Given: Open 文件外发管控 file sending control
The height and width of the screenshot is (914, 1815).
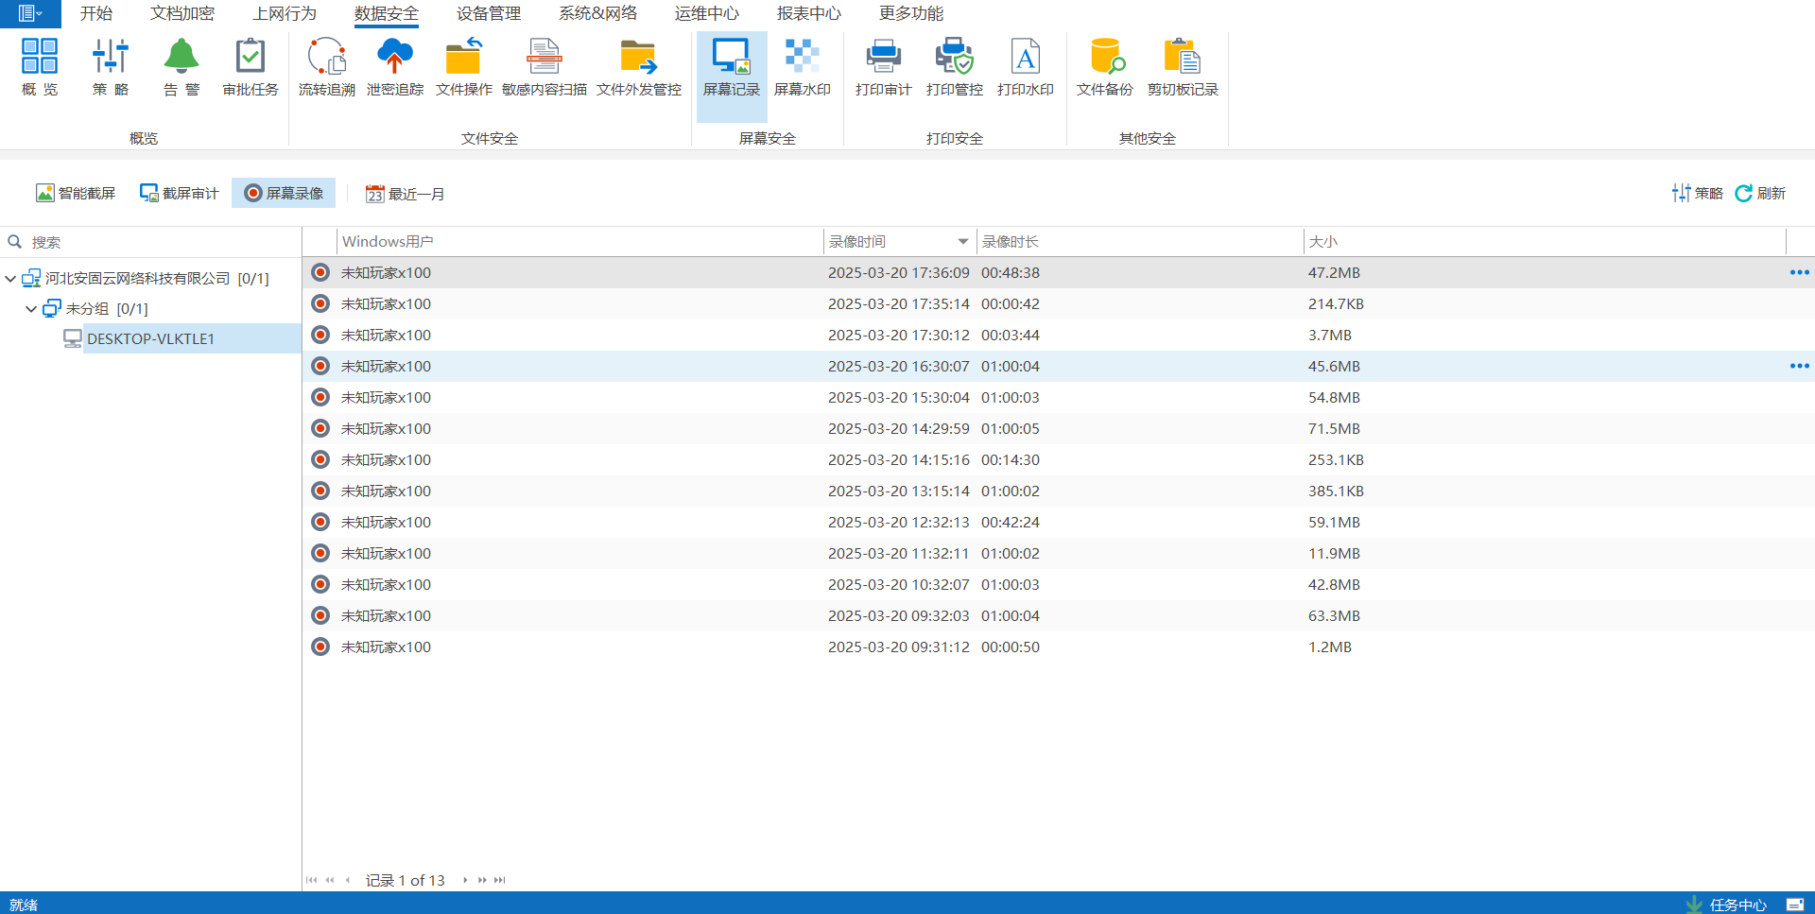Looking at the screenshot, I should coord(638,66).
